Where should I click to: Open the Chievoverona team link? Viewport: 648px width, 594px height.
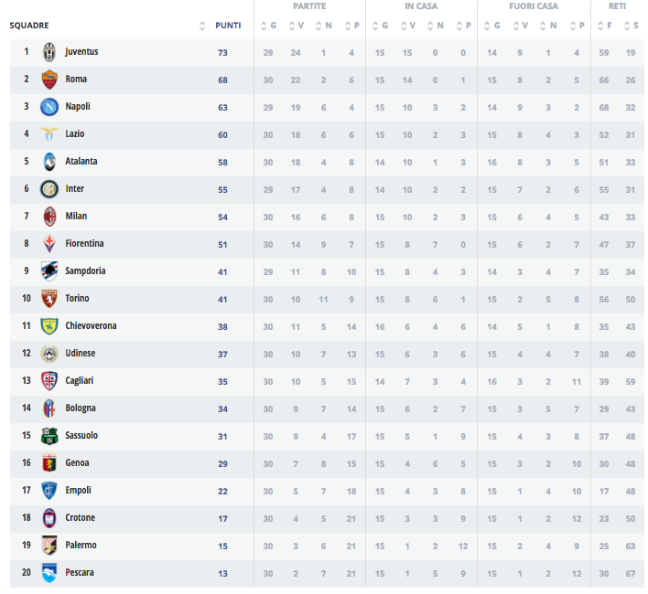(91, 326)
